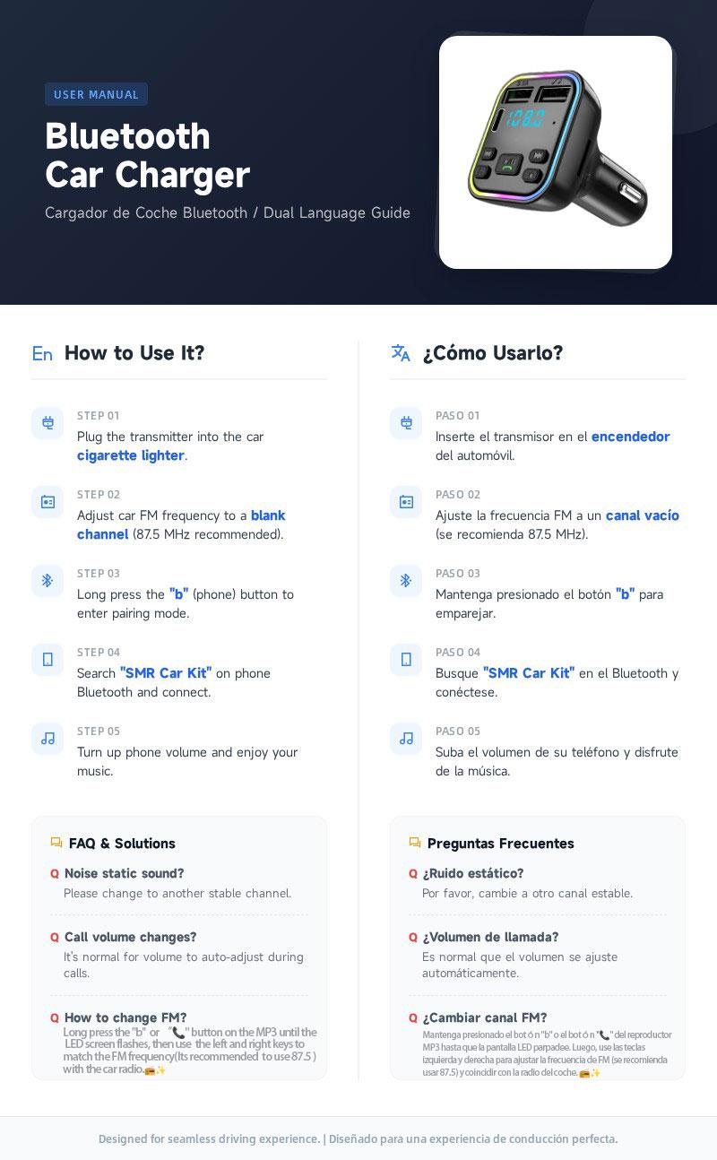Click the music note icon beside PASO 05

point(406,739)
